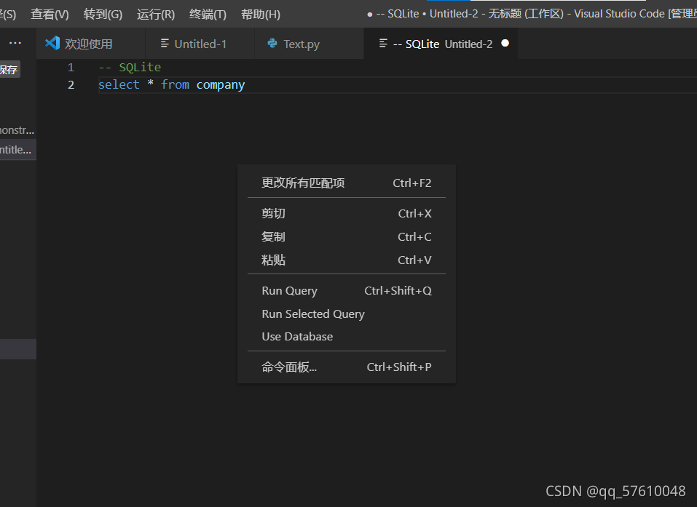Choose 剪切 in context menu
This screenshot has height=507, width=697.
346,214
